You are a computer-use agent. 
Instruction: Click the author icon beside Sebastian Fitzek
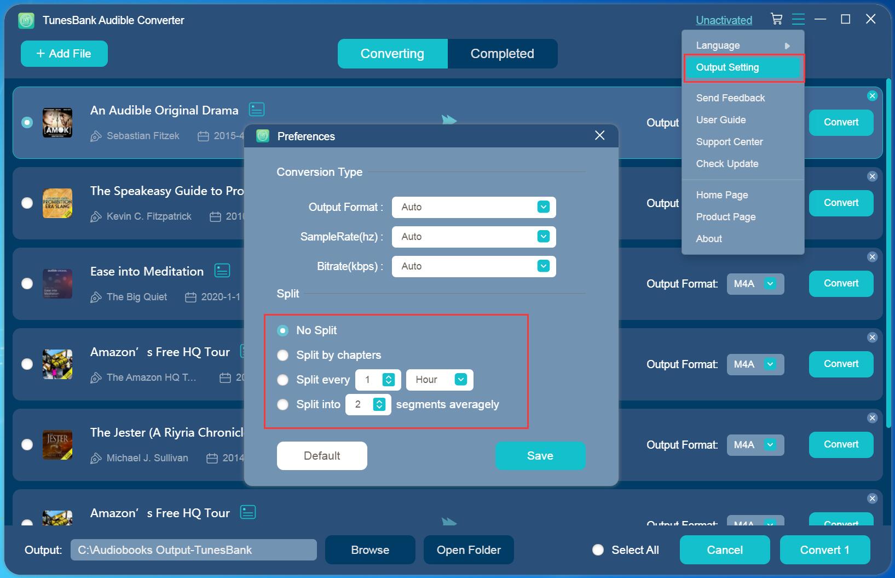(x=96, y=136)
